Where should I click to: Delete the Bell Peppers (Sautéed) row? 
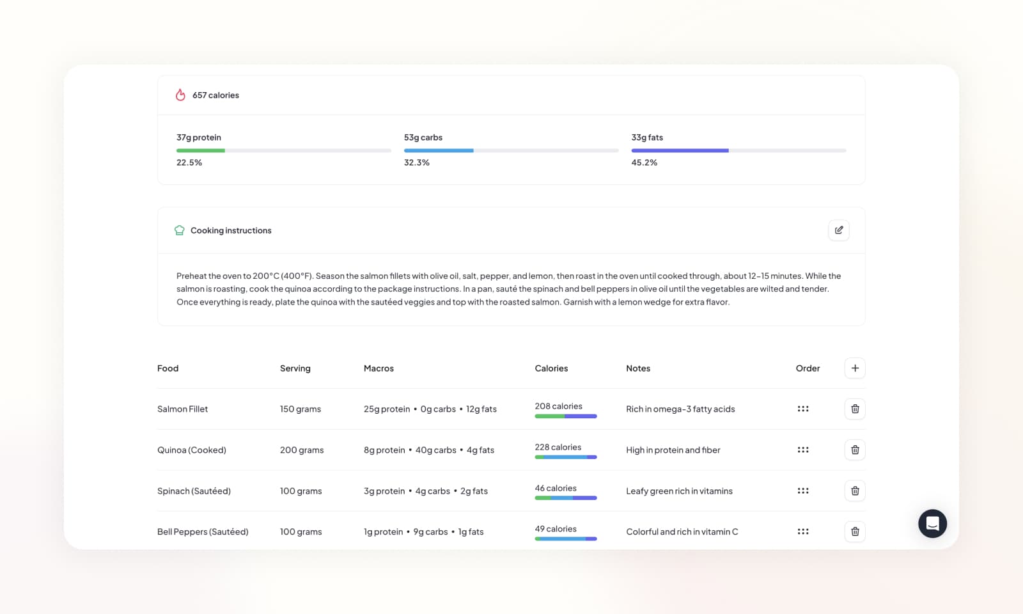click(855, 531)
